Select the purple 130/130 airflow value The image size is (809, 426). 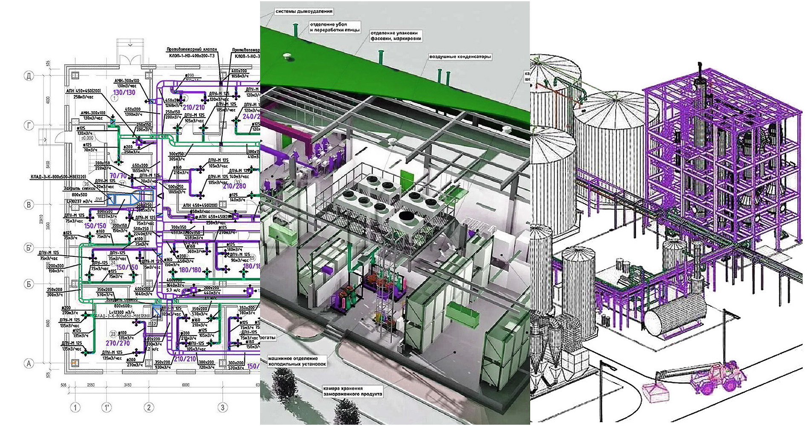(x=124, y=92)
